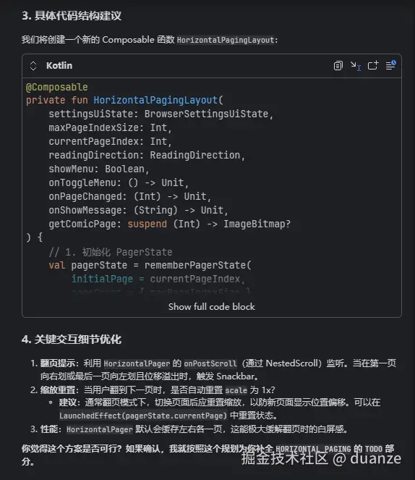Image resolution: width=415 pixels, height=480 pixels.
Task: Click the scale inline code snippet
Action: (236, 390)
